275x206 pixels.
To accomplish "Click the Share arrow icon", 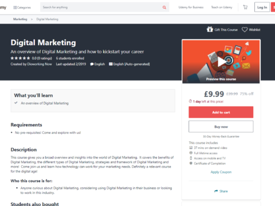I will point(216,191).
